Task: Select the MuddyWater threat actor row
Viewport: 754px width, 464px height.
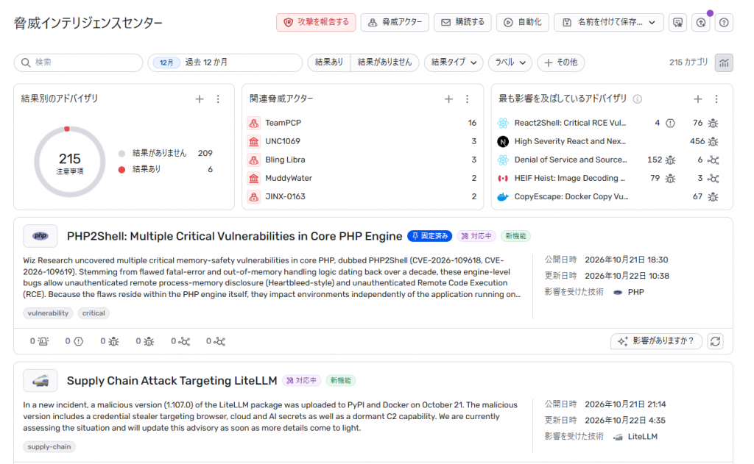Action: tap(362, 178)
